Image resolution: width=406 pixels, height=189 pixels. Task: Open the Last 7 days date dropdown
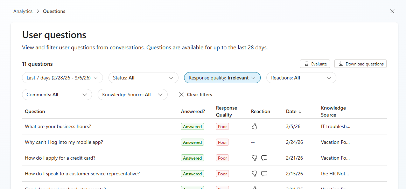coord(62,78)
